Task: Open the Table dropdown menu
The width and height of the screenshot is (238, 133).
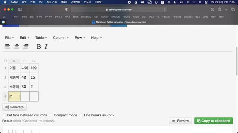Action: (x=41, y=38)
